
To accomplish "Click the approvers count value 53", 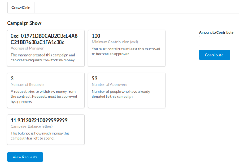I will [95, 78].
